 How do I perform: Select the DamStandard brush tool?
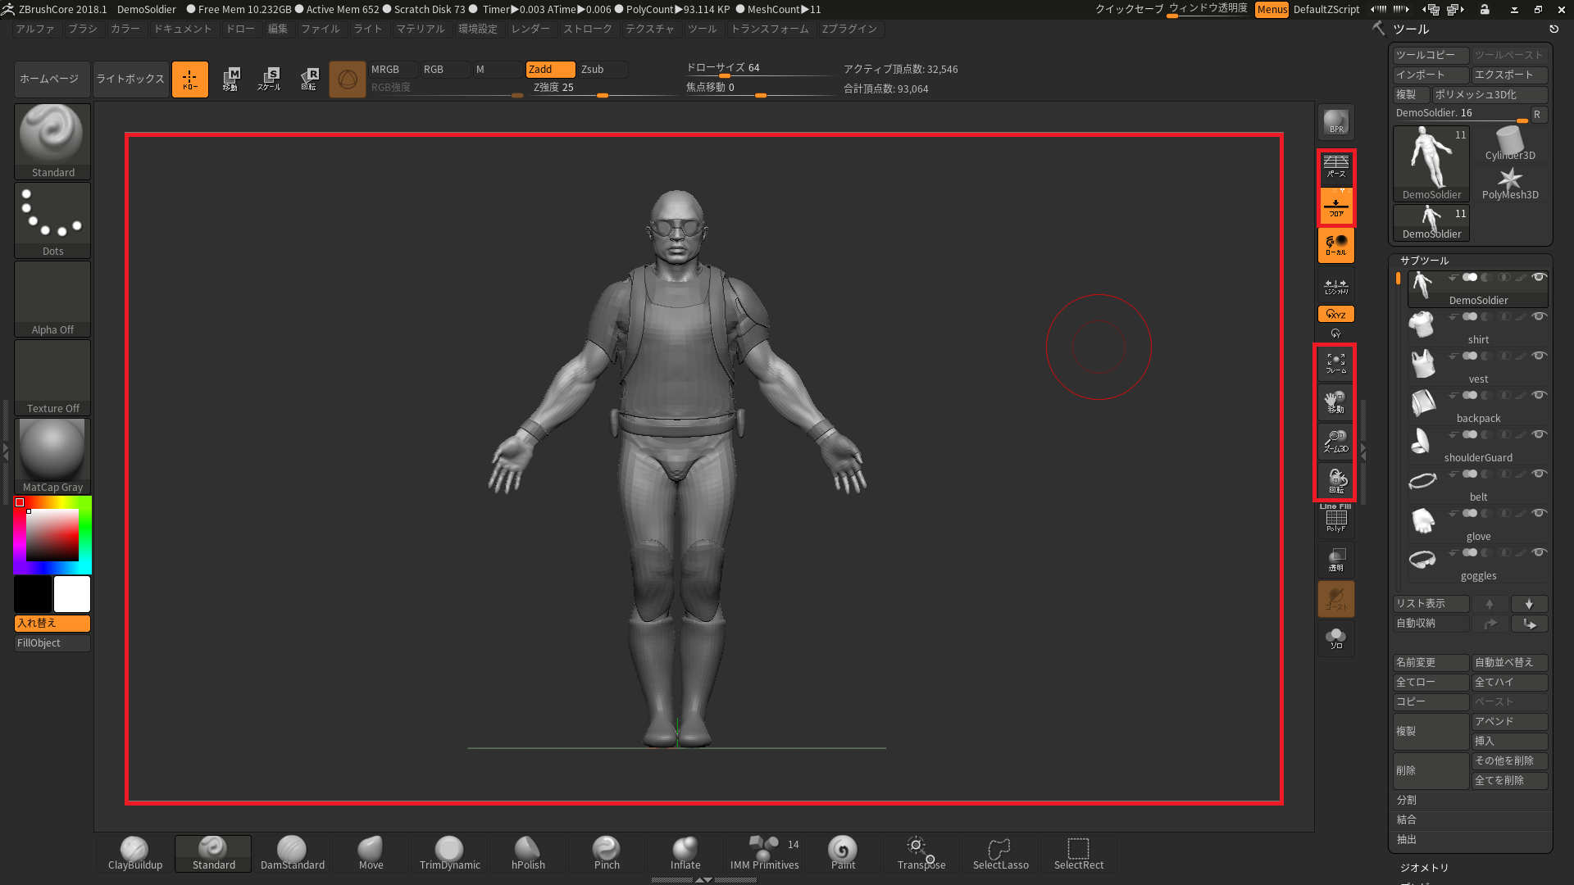pyautogui.click(x=292, y=851)
